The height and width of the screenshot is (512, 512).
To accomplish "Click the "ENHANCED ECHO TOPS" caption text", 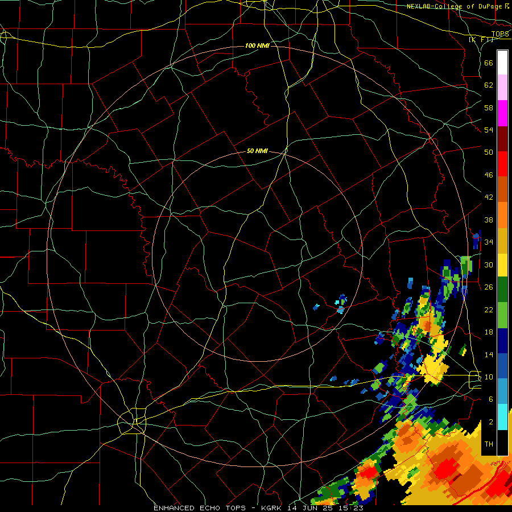I will tap(200, 508).
